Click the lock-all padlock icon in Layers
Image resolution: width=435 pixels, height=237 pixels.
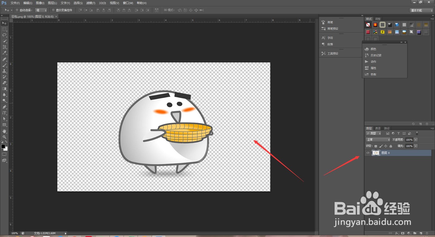[391, 146]
